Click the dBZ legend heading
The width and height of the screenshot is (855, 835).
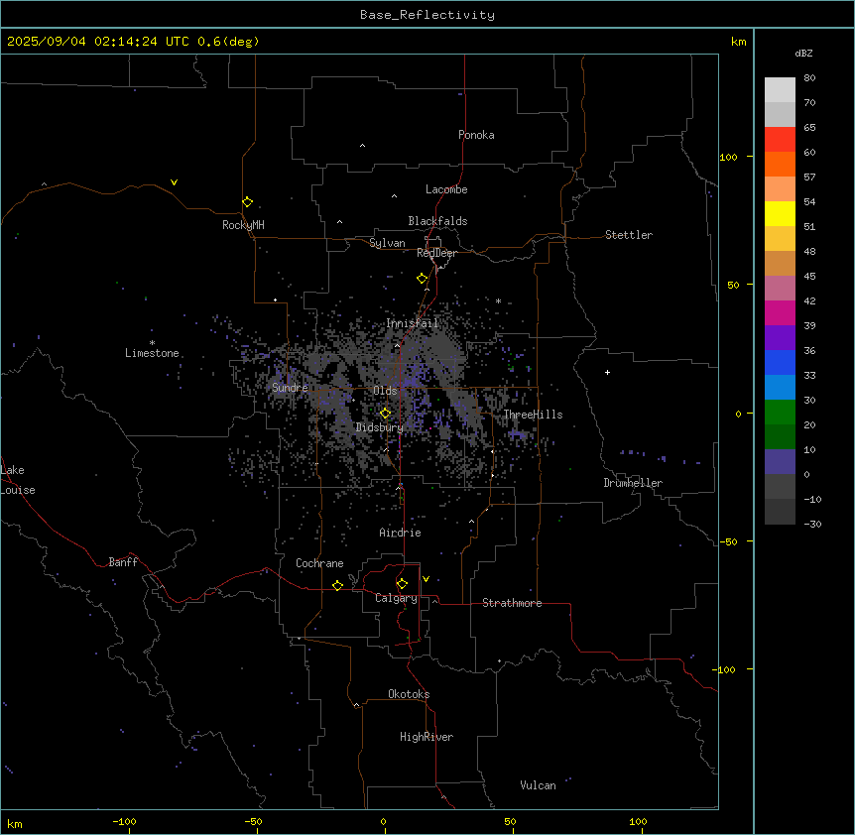click(x=803, y=54)
